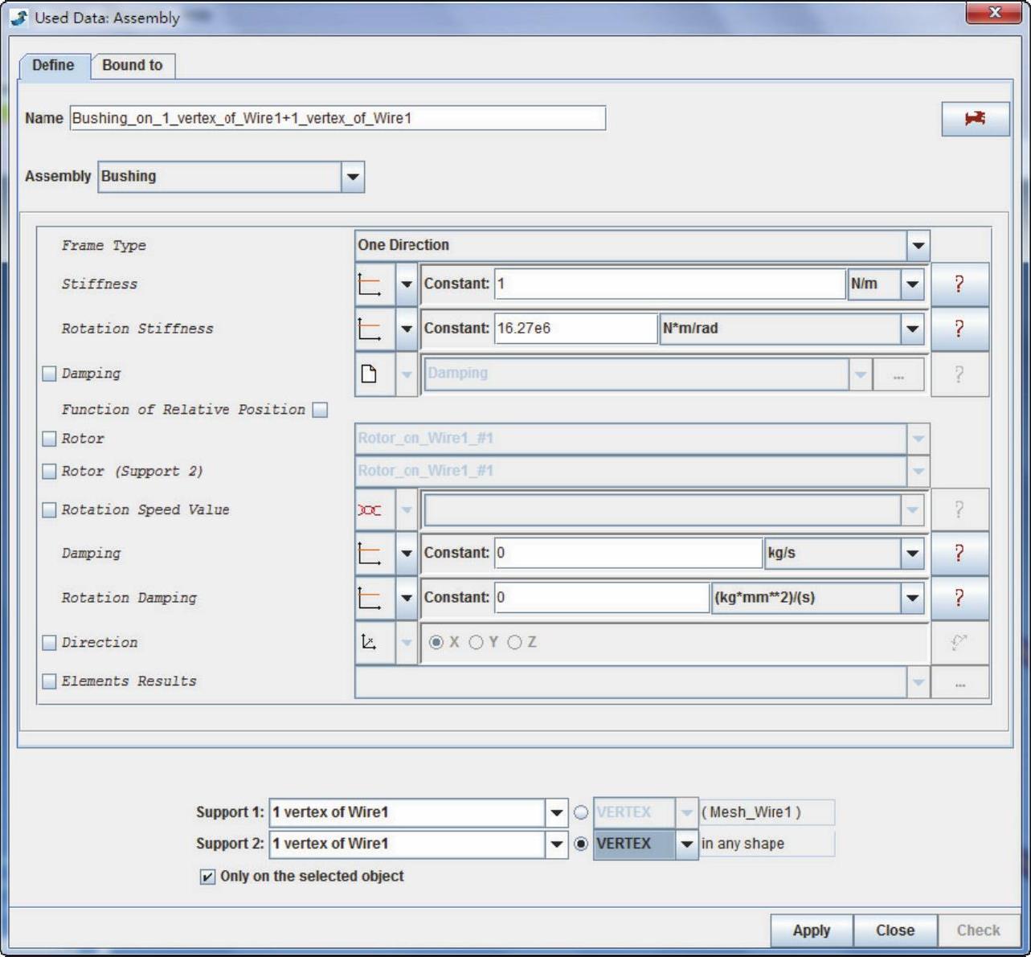Enable the Rotor checkbox
Screen dimensions: 1031x957
49,439
